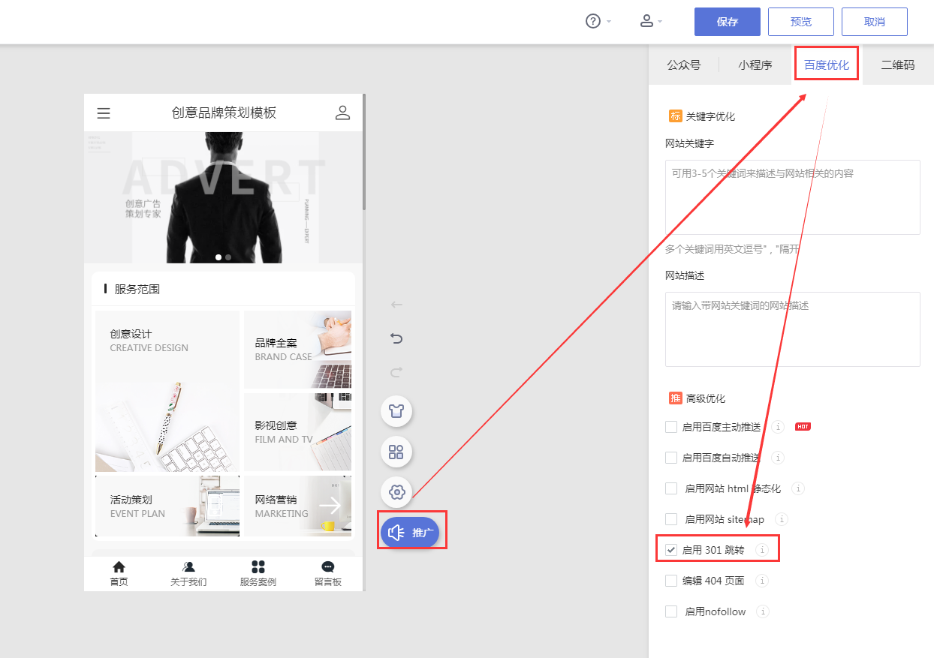The image size is (934, 658).
Task: Click info icon beside 启用 301 跳转
Action: (x=762, y=550)
